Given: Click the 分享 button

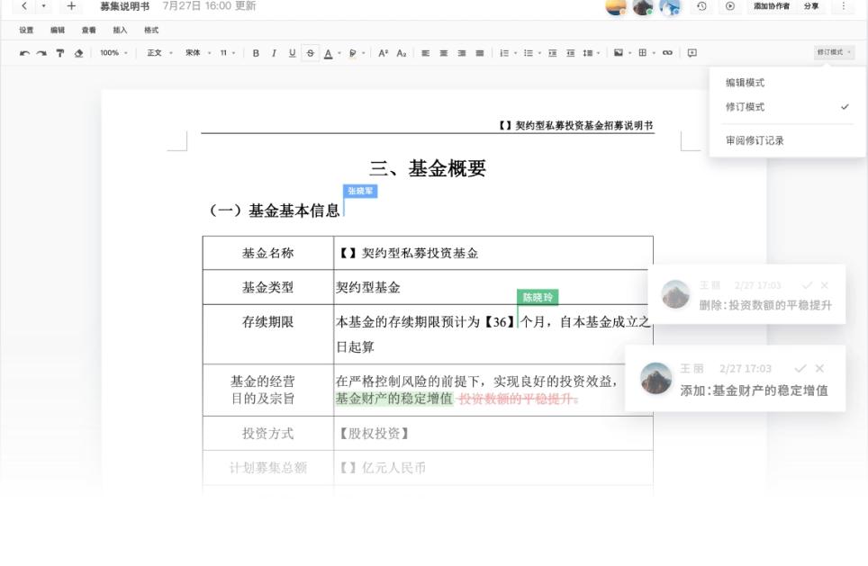Looking at the screenshot, I should pyautogui.click(x=811, y=6).
